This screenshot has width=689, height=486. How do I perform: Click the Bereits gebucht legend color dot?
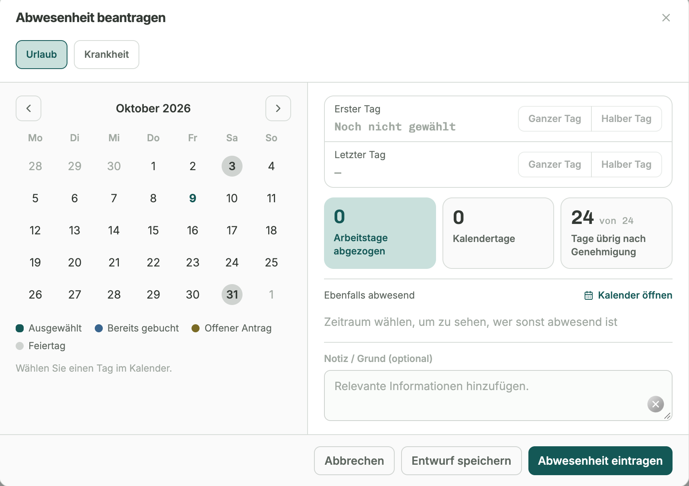point(99,328)
